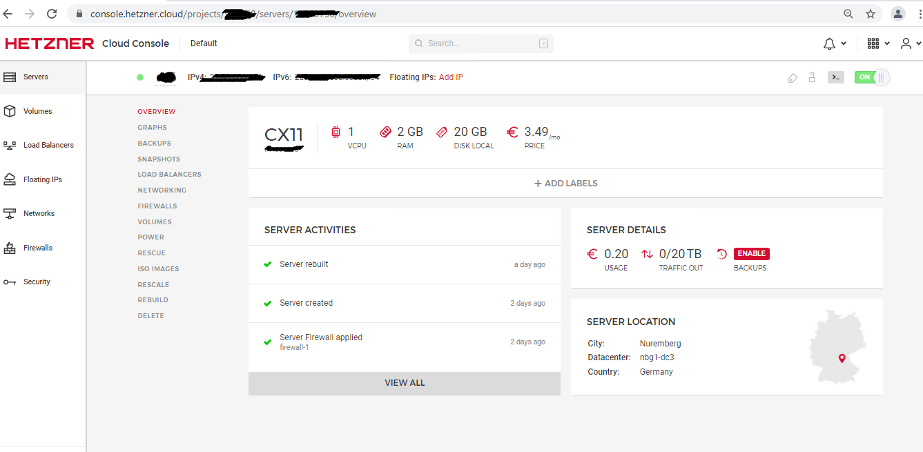The height and width of the screenshot is (452, 923).
Task: Select the DELETE tab
Action: pyautogui.click(x=151, y=316)
